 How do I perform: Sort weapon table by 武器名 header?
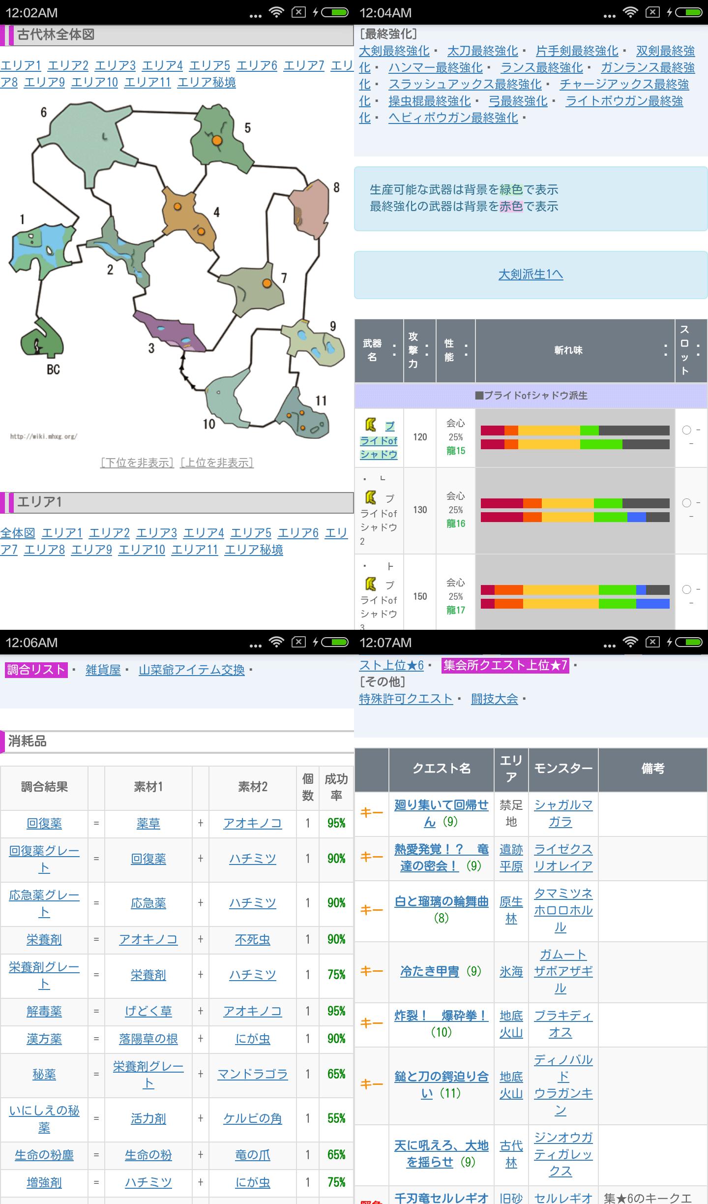pyautogui.click(x=379, y=350)
